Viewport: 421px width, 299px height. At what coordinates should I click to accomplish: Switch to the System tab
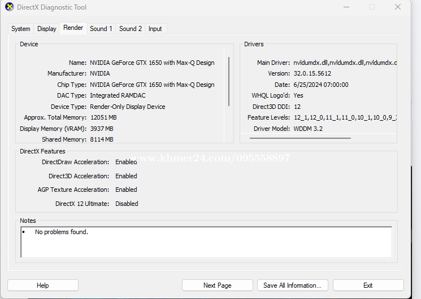tap(21, 29)
